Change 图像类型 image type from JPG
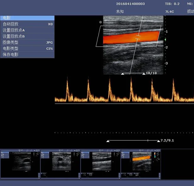Screen dimensions: 194x186 click(27, 42)
